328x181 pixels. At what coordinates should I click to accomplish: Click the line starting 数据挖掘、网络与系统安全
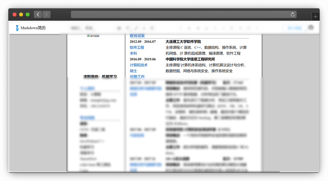point(199,71)
